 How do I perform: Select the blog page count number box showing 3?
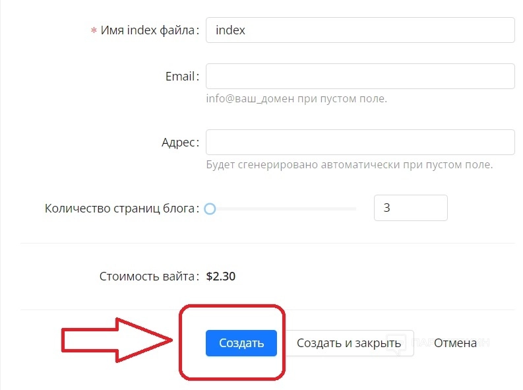[410, 208]
